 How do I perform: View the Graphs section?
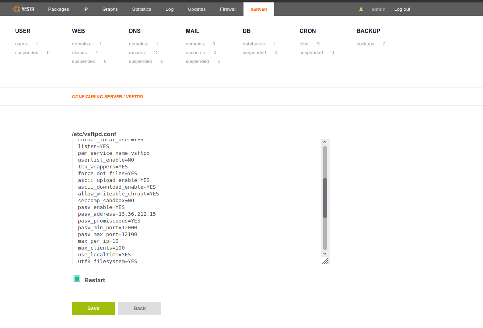110,9
